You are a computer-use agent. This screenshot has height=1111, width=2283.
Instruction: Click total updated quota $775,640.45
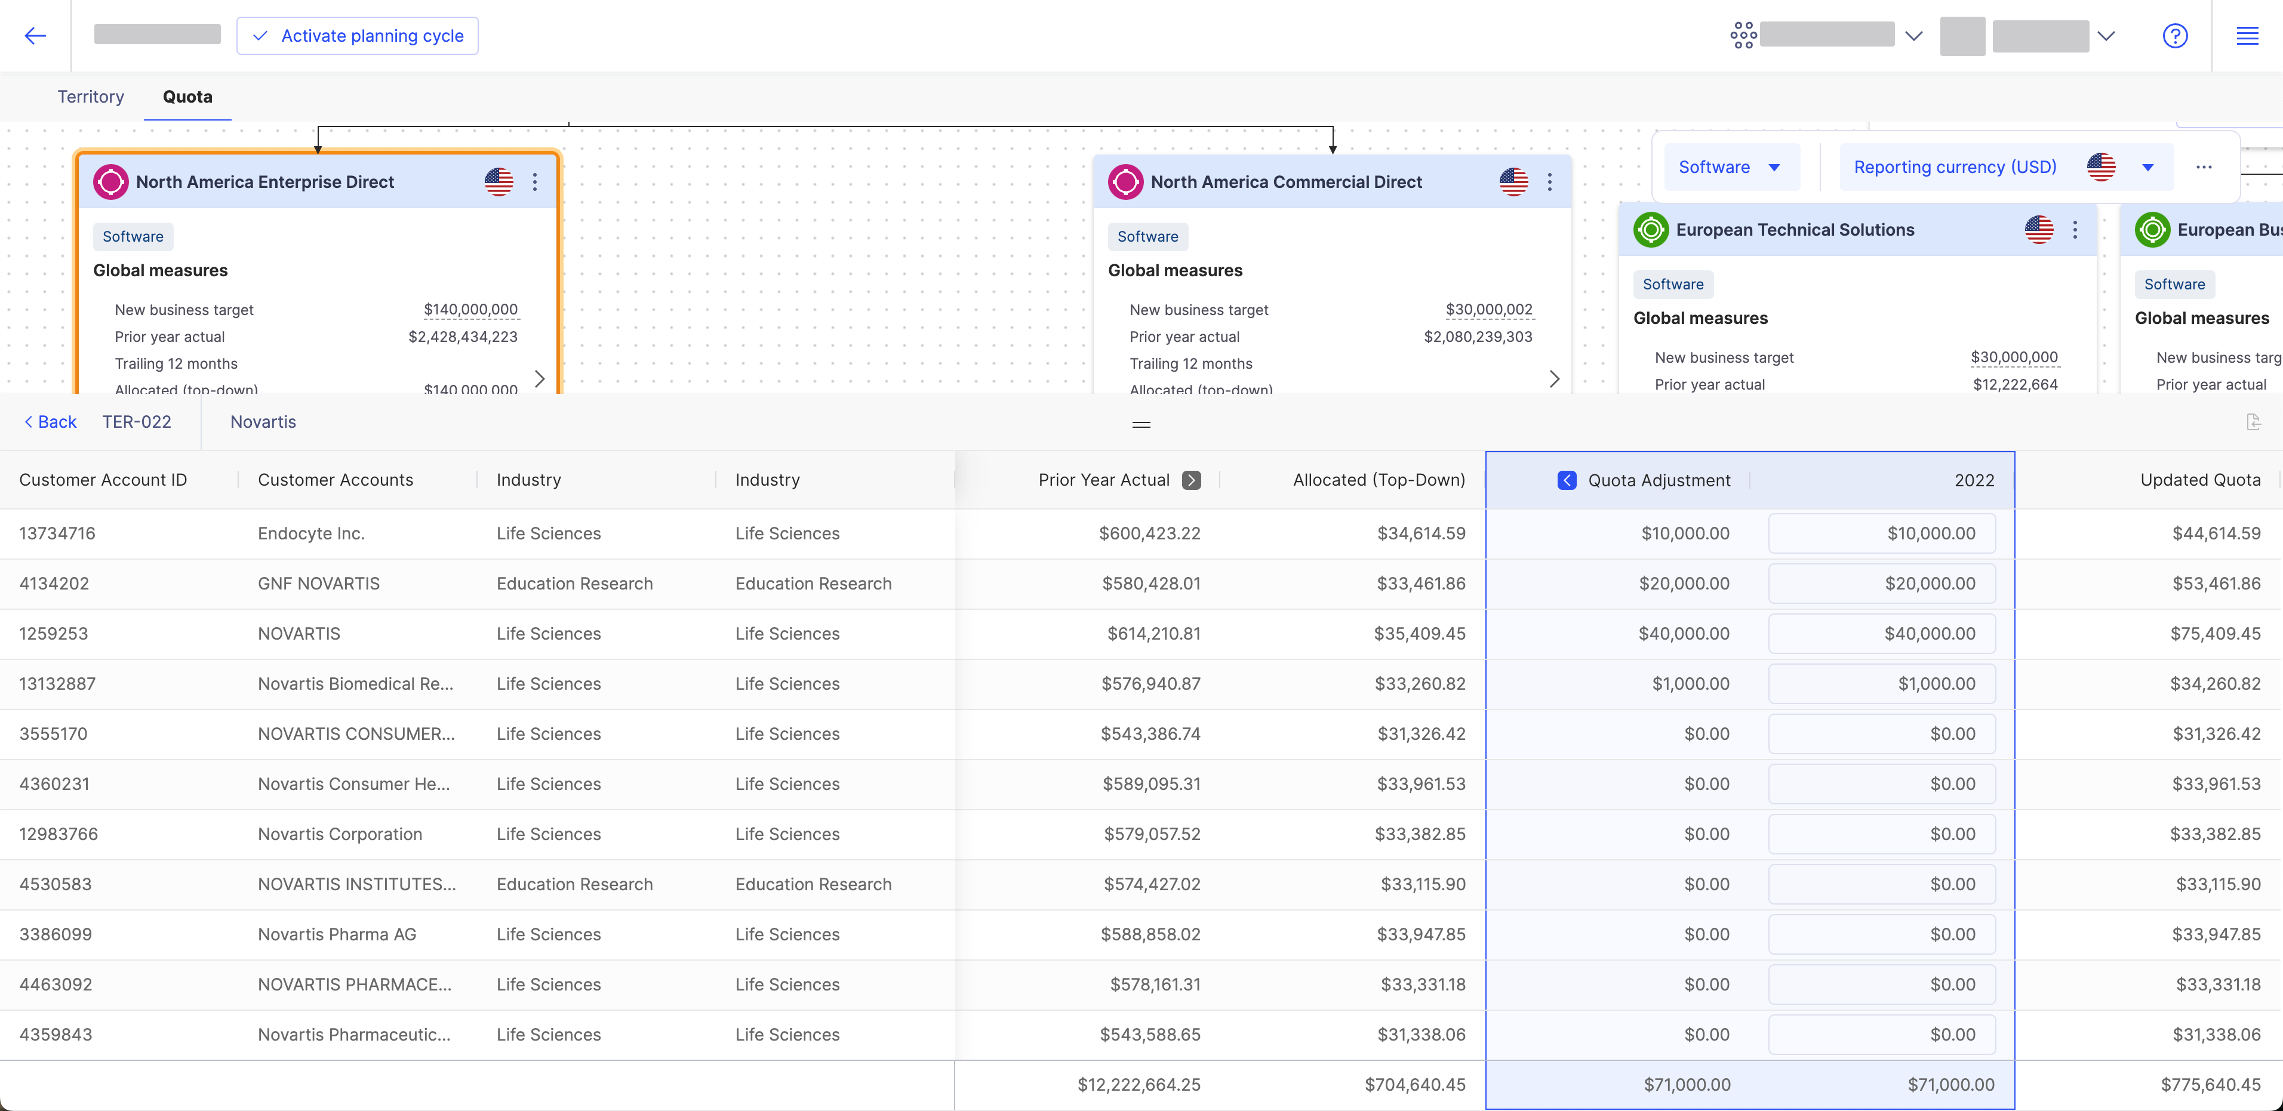(x=2210, y=1084)
